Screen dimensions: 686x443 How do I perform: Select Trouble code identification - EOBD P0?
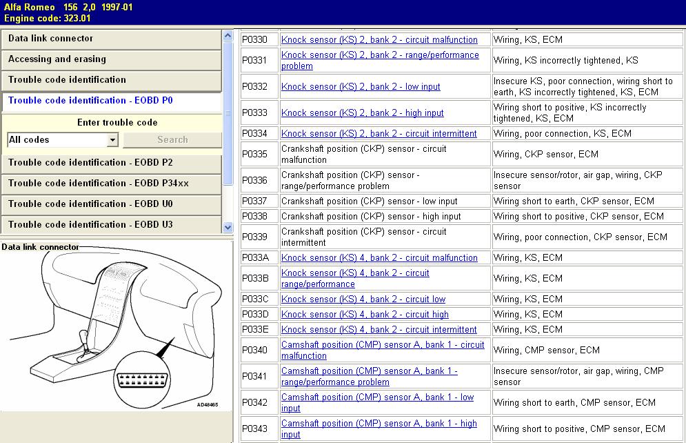click(x=111, y=101)
